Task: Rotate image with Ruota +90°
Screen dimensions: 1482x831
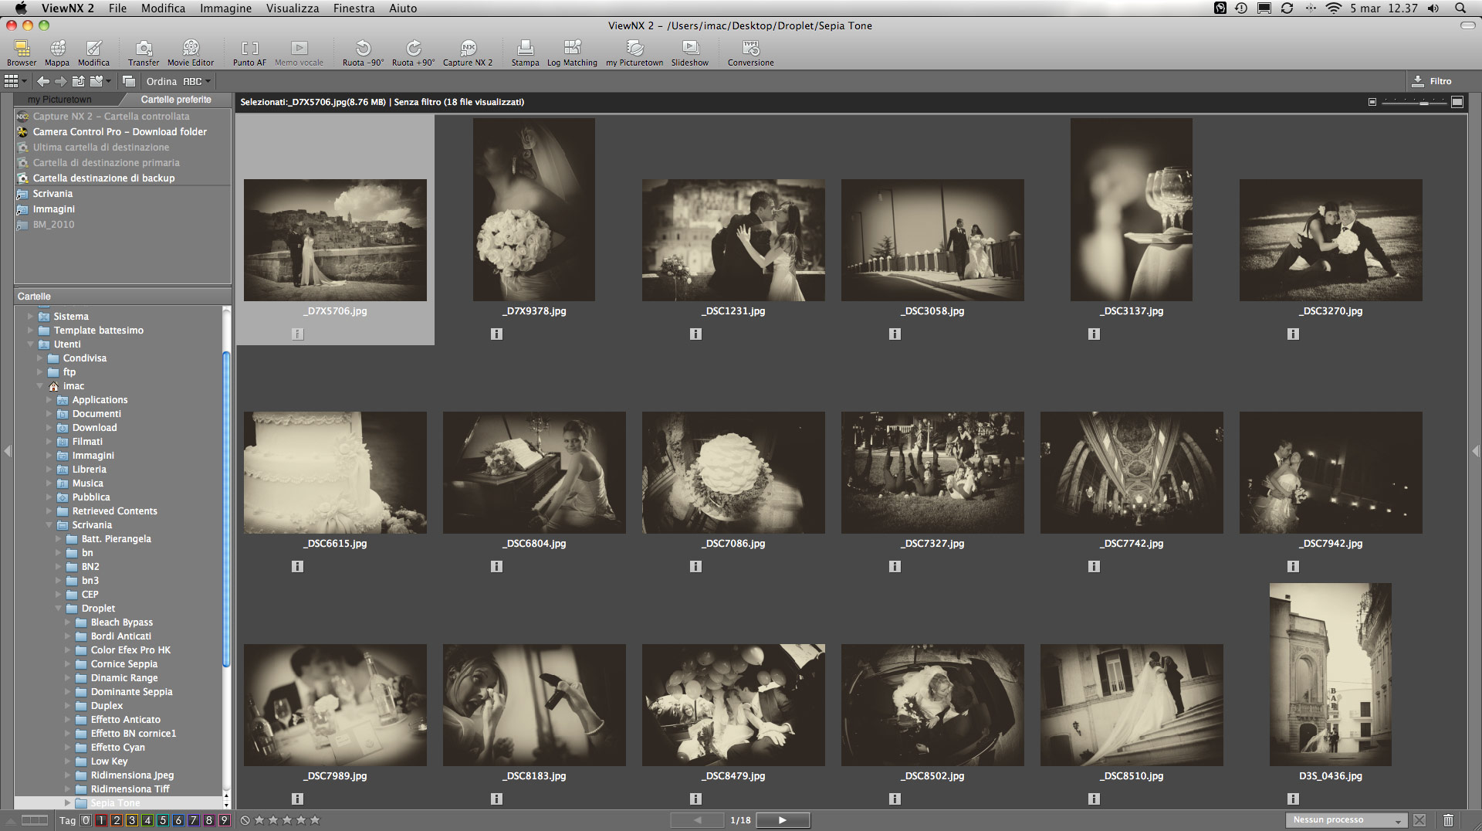Action: click(x=413, y=53)
